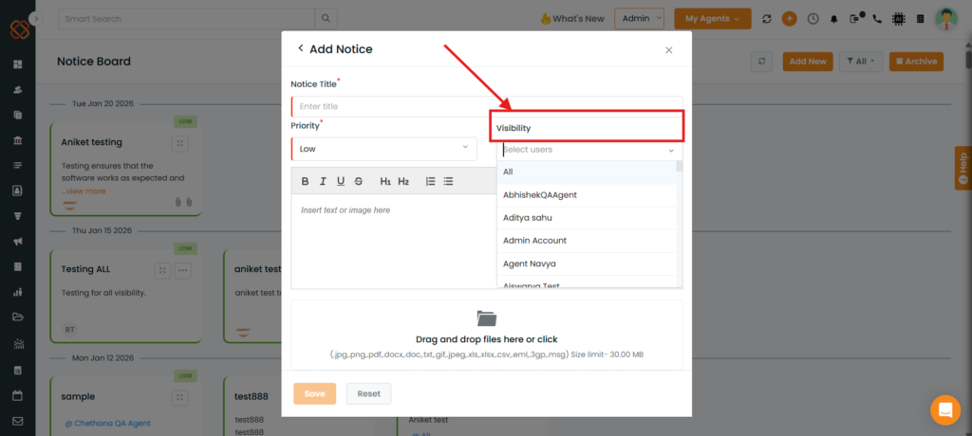Click the drag and drop file upload area

coord(486,335)
